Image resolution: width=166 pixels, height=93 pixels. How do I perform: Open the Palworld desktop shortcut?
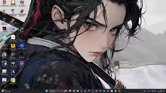point(13,82)
